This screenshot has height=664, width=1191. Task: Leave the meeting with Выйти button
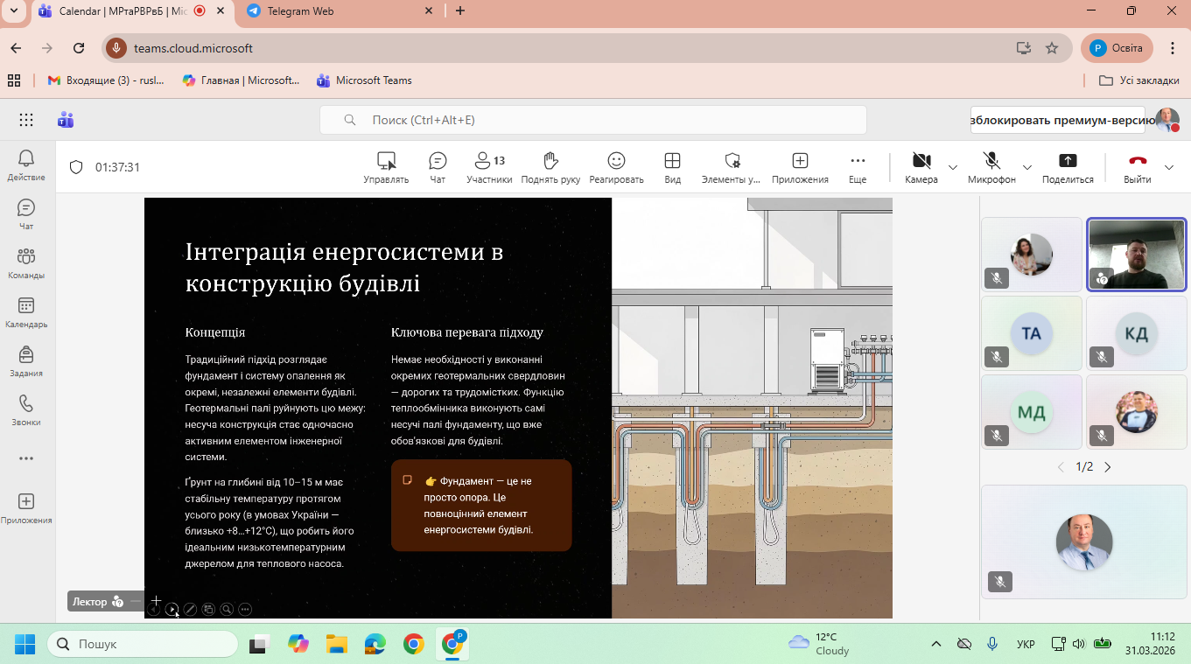[x=1137, y=167]
